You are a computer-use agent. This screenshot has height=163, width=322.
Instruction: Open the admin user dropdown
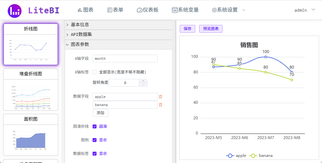coord(305,10)
